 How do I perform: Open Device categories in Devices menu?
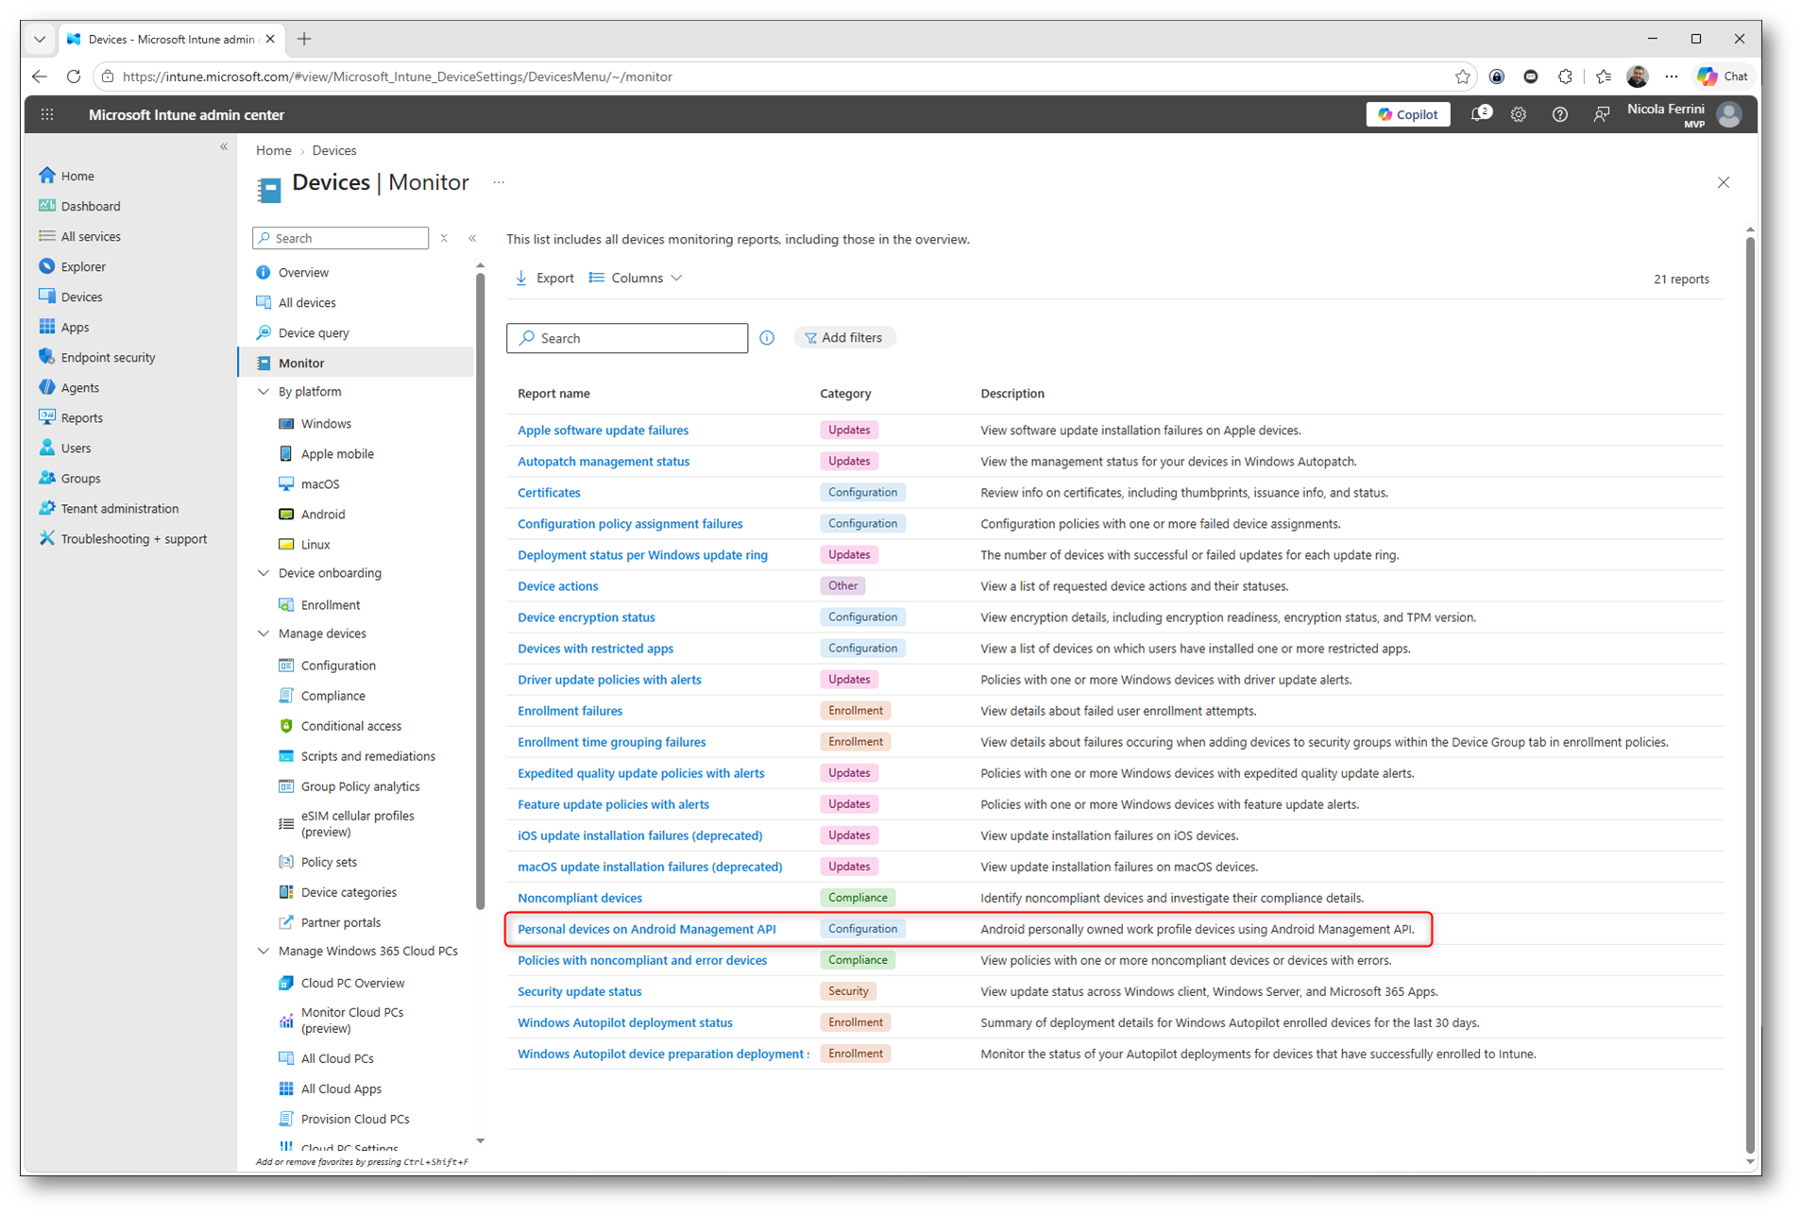pyautogui.click(x=348, y=892)
